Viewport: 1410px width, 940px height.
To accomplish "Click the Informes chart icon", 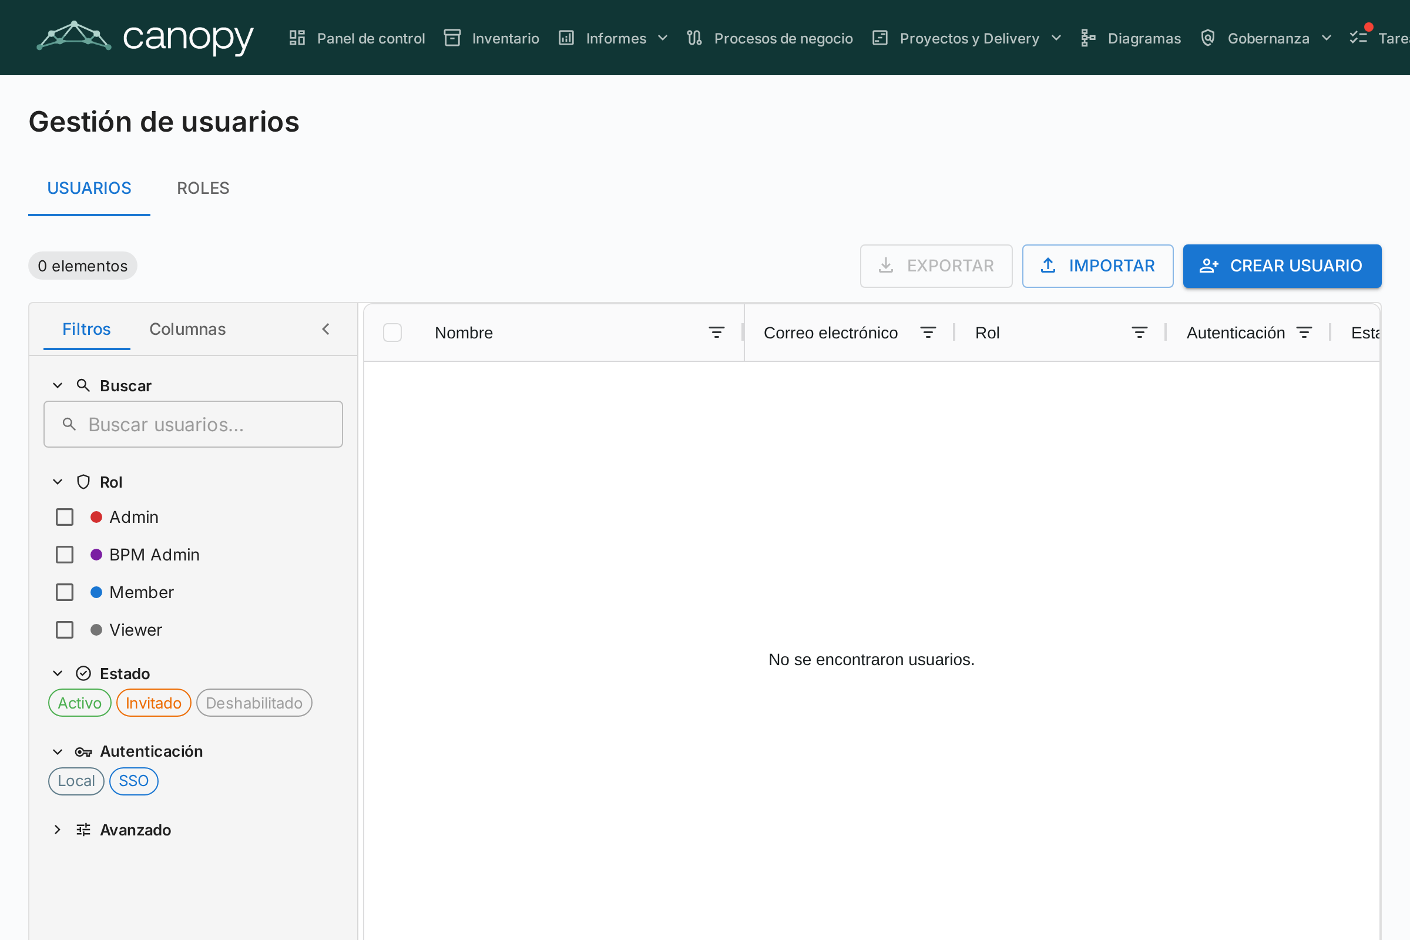I will [x=566, y=38].
